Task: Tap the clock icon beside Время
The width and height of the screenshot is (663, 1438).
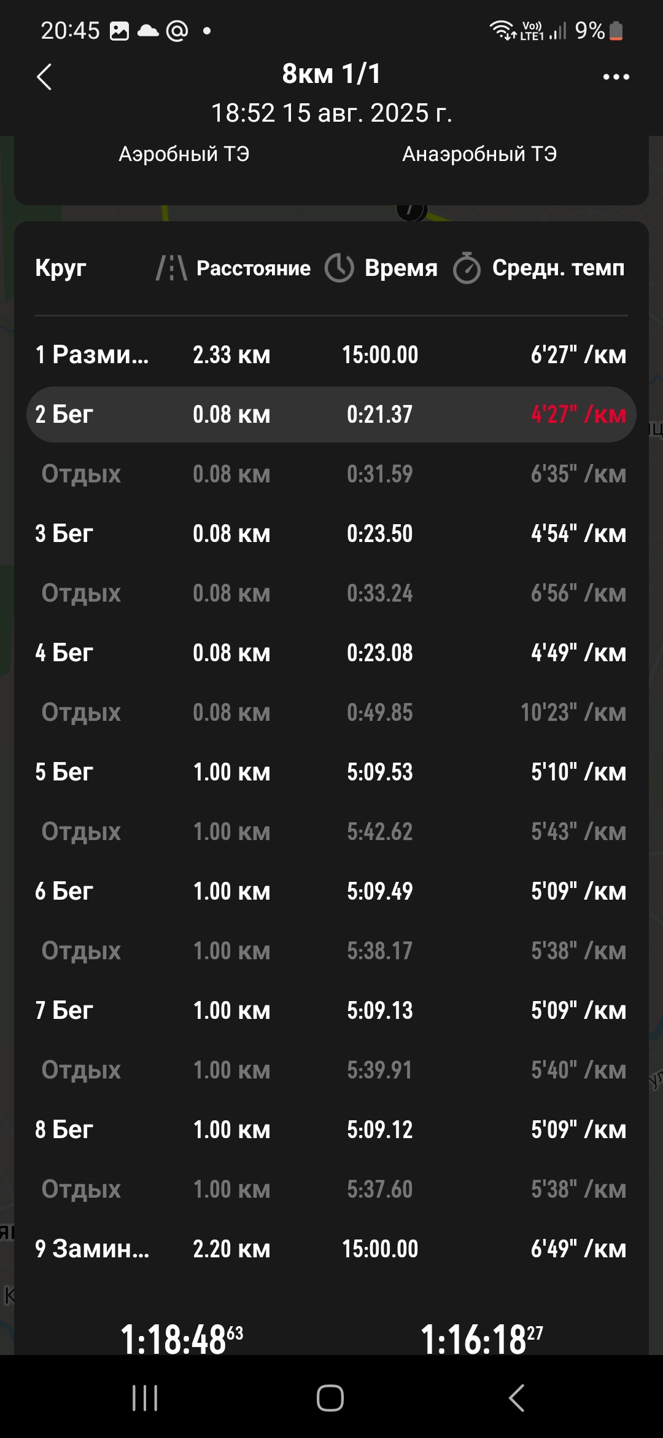Action: 339,268
